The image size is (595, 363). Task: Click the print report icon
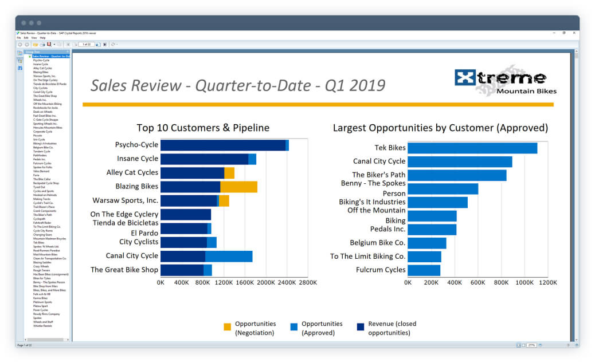click(42, 44)
